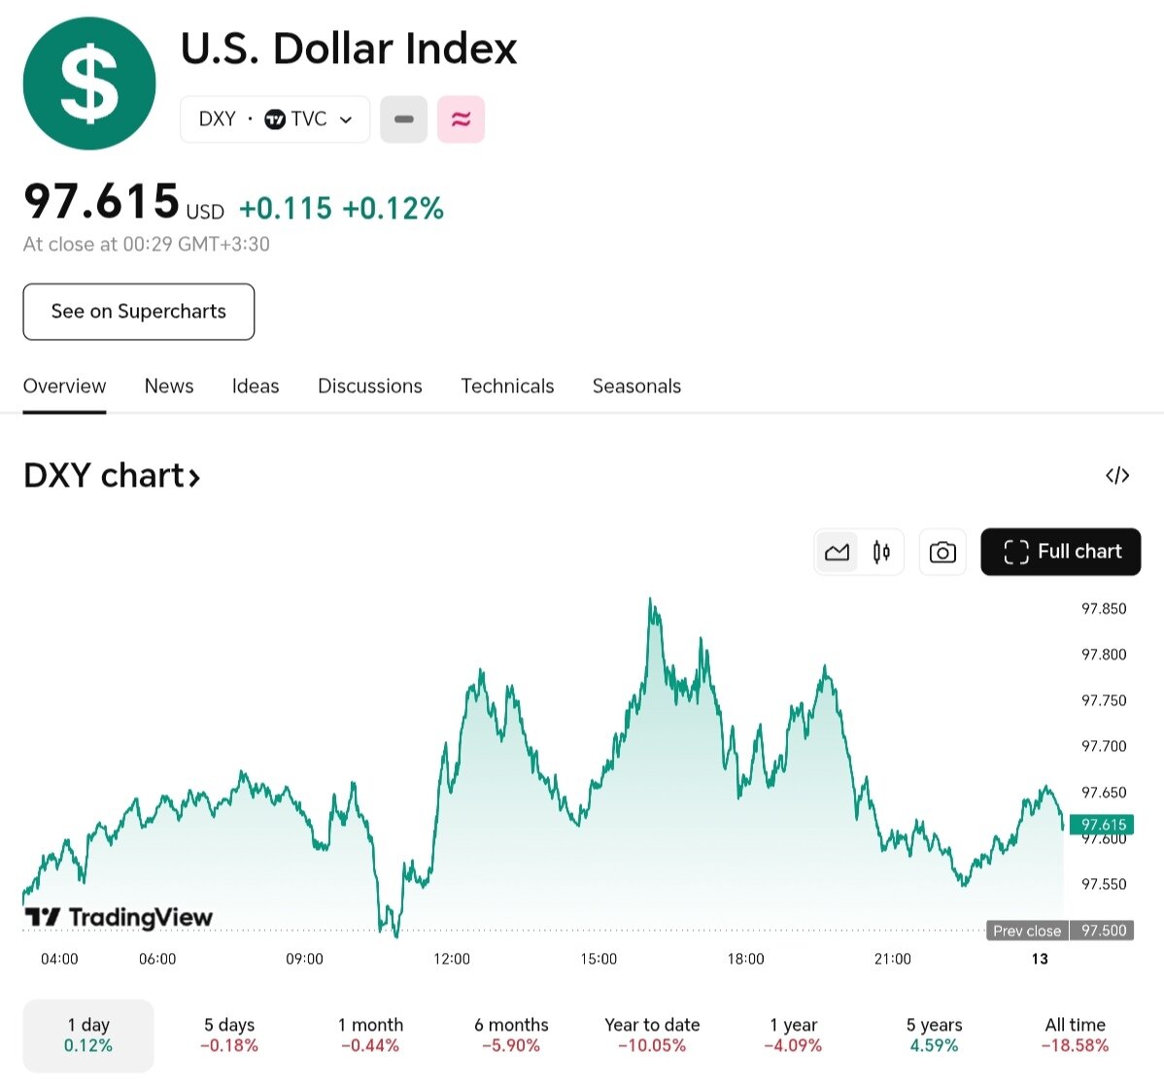1164x1086 pixels.
Task: Open the embed code icon above the chart
Action: point(1117,475)
